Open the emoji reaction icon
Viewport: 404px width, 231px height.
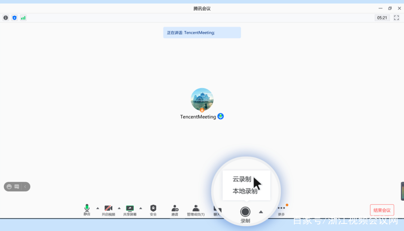9,187
